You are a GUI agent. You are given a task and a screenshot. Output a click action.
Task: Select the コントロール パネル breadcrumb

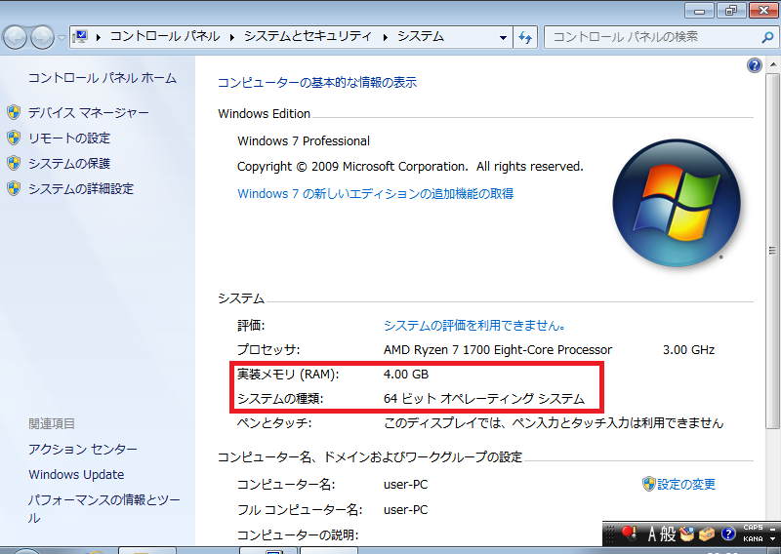(x=165, y=36)
